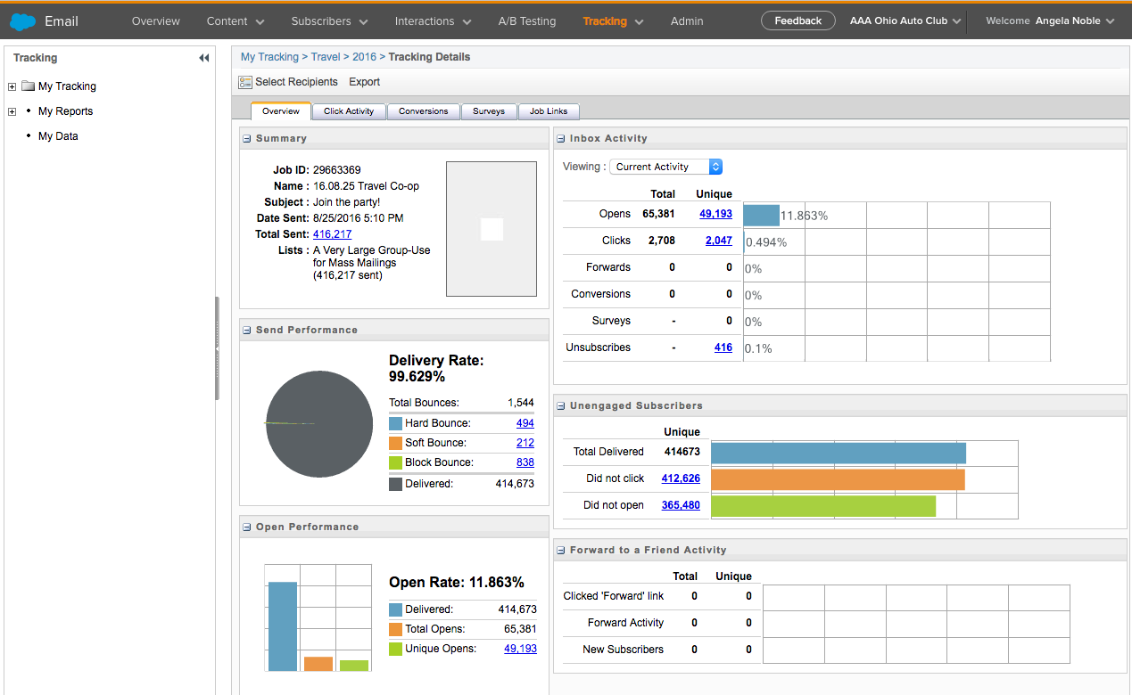Open Unsubscribes 416 link
The image size is (1132, 695).
(x=723, y=347)
